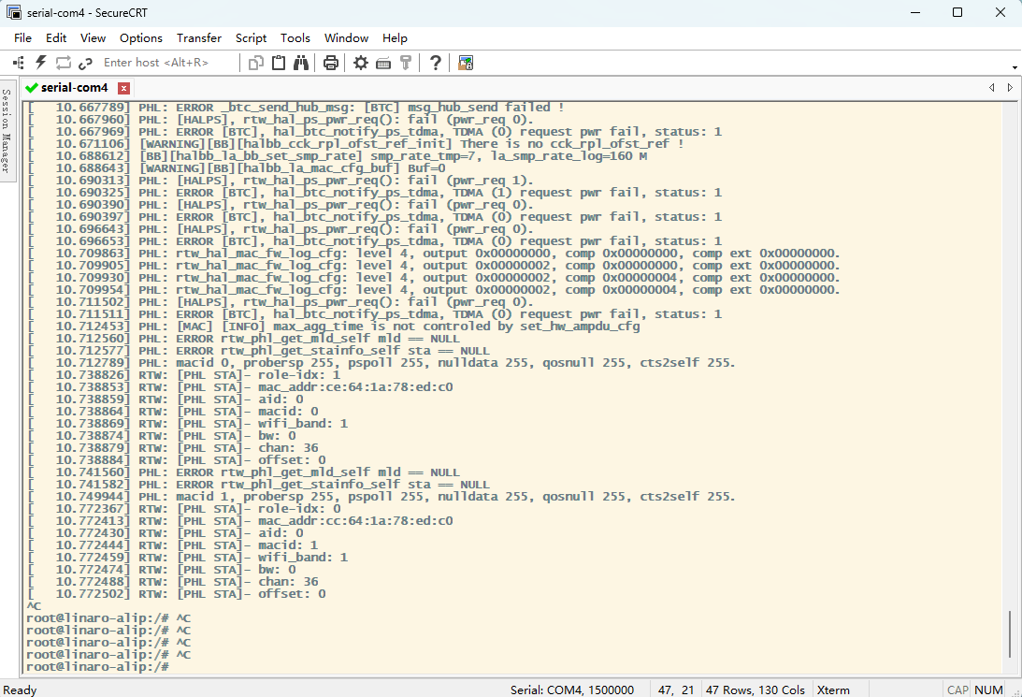The height and width of the screenshot is (697, 1022).
Task: Click the NUM indicator in status bar
Action: coord(988,690)
